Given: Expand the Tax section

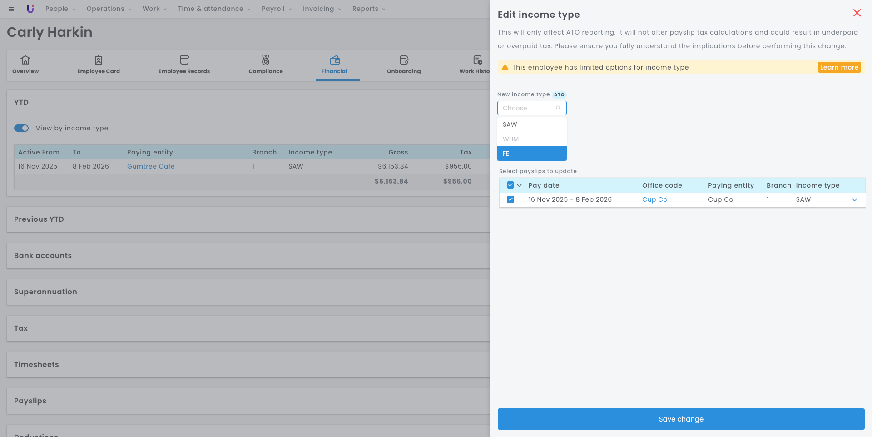Looking at the screenshot, I should (x=249, y=328).
